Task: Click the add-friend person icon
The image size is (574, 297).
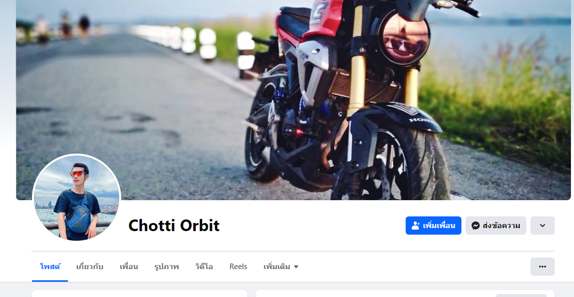Action: coord(415,226)
